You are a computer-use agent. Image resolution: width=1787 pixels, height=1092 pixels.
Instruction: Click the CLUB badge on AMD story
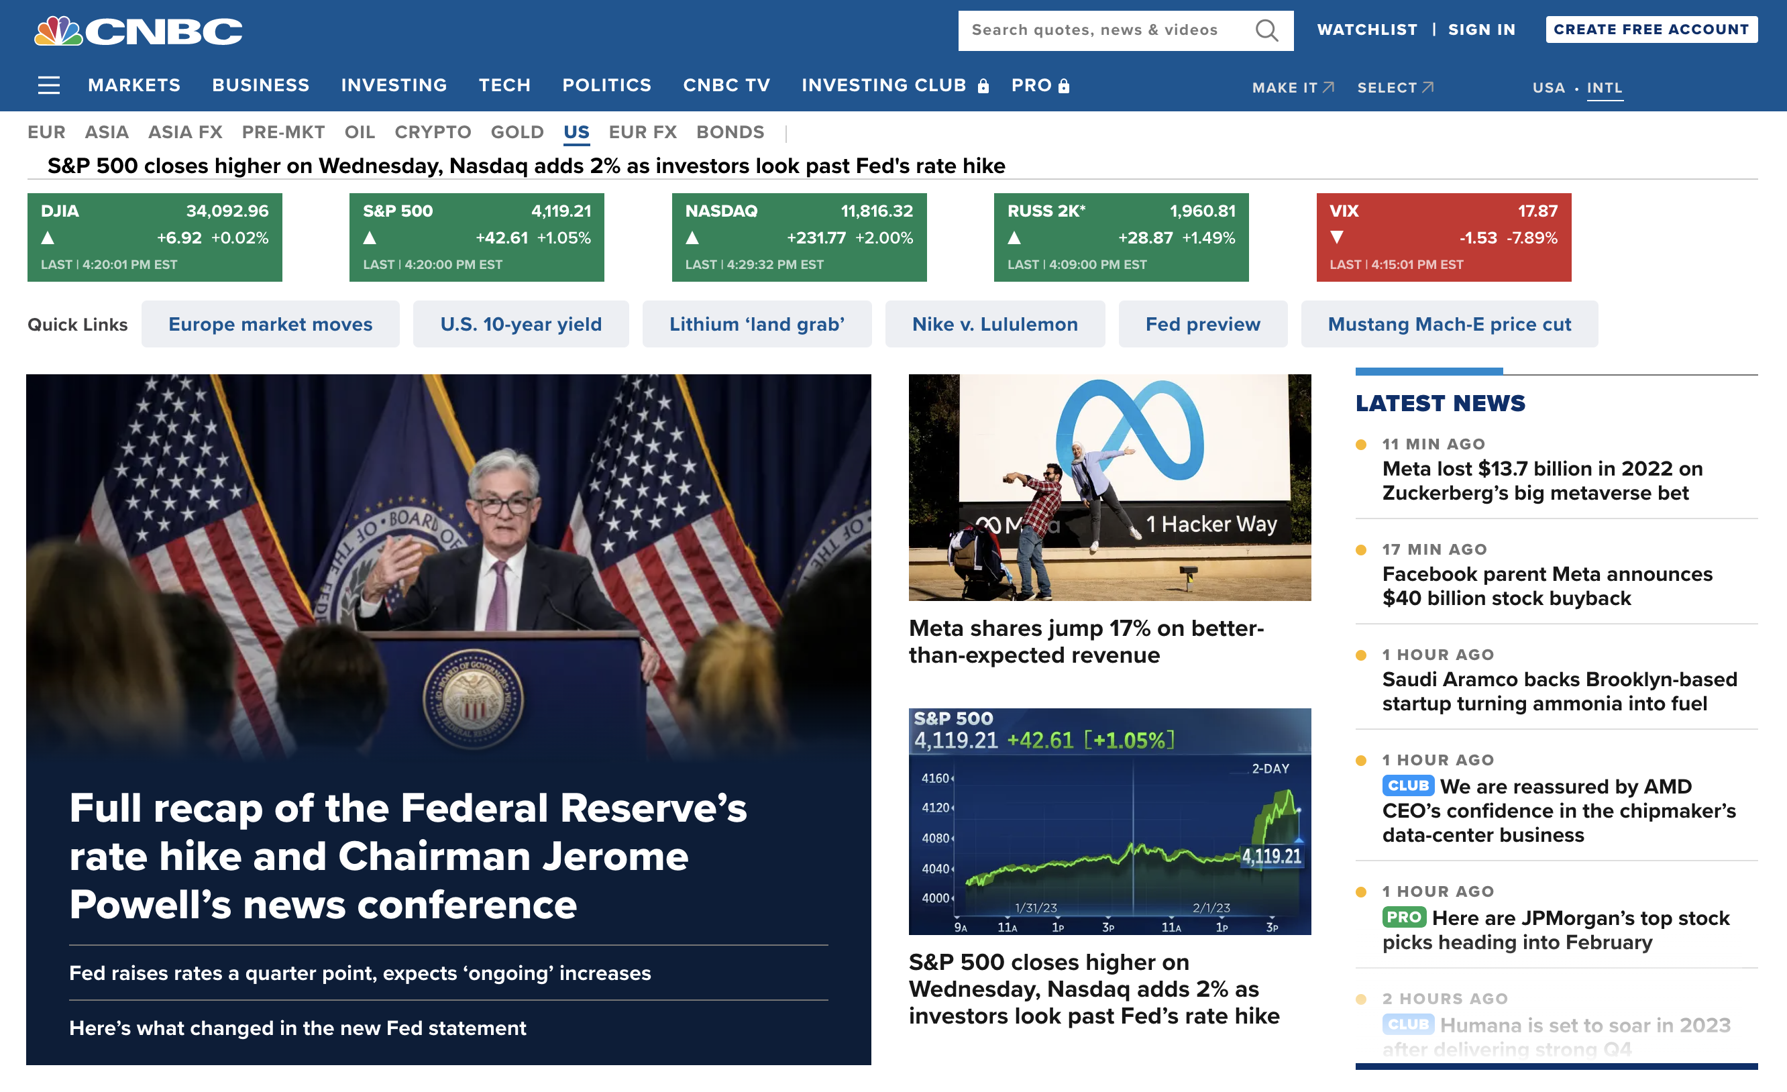[1408, 785]
